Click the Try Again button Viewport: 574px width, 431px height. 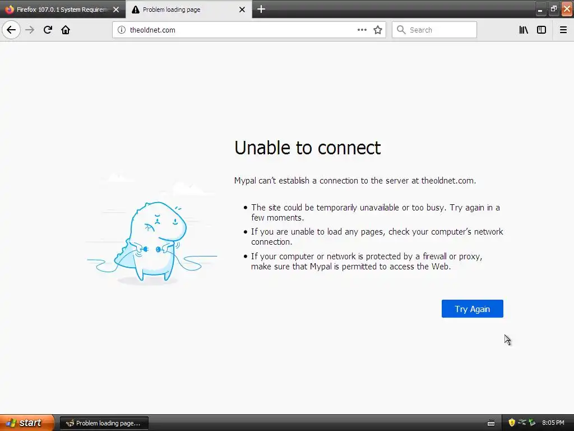point(472,309)
